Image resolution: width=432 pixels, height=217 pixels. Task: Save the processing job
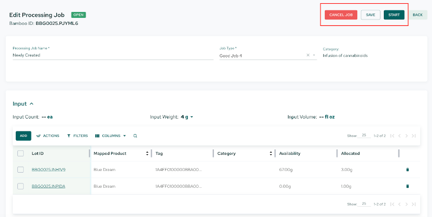(371, 15)
